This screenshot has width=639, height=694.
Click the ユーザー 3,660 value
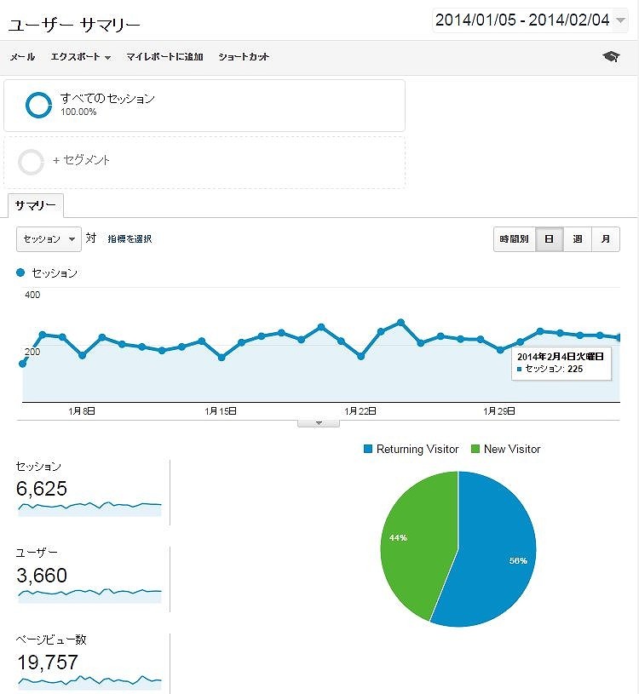coord(42,576)
